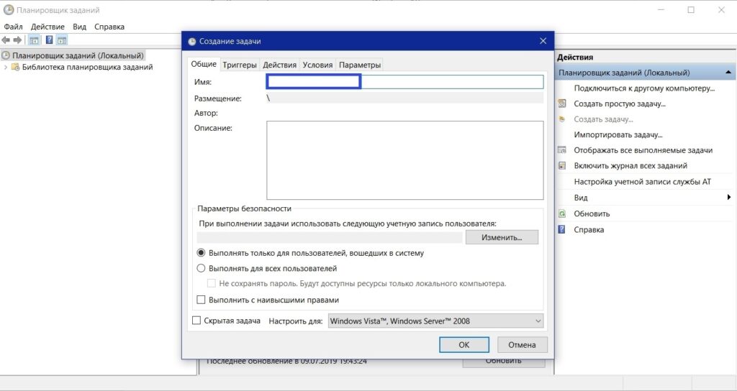
Task: Open the Вид menu in menu bar
Action: (79, 27)
